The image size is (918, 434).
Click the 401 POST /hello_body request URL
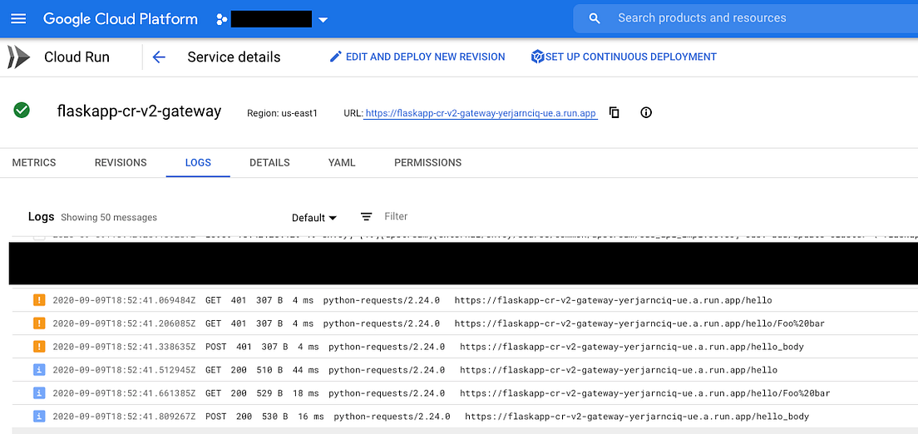(632, 347)
